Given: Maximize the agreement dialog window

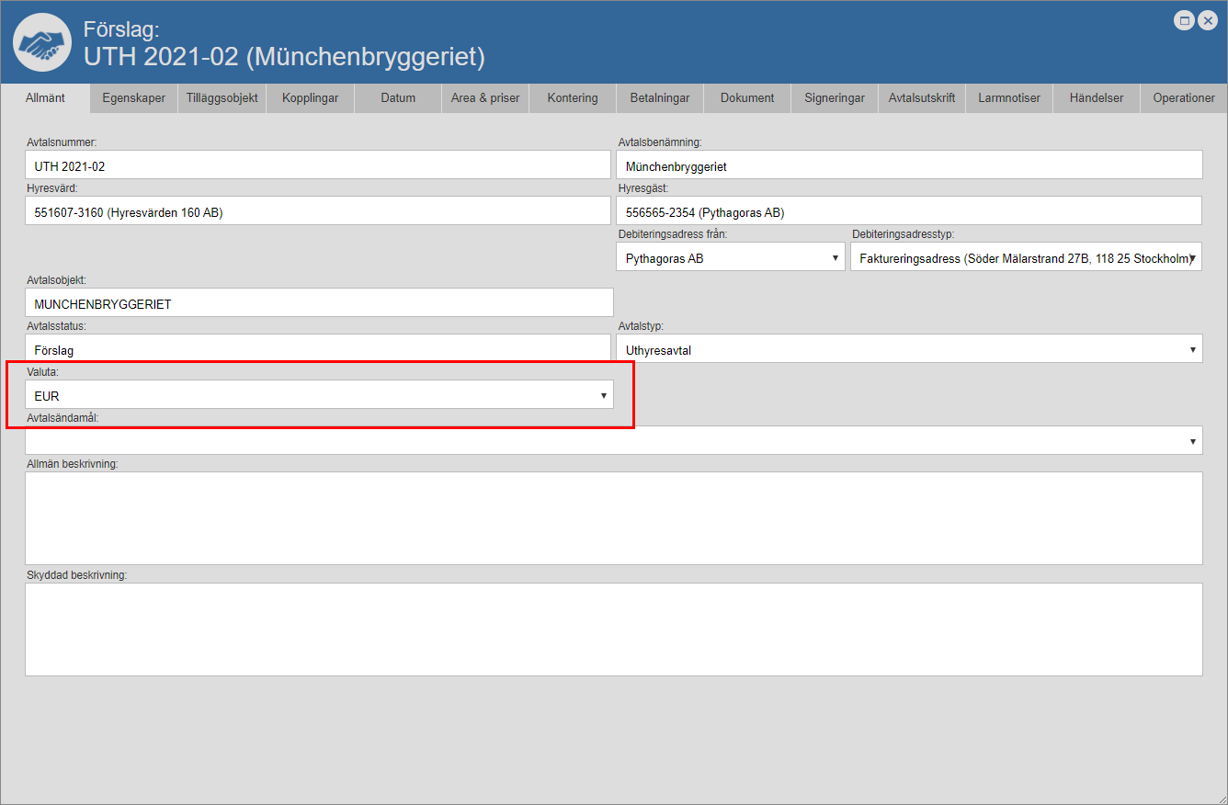Looking at the screenshot, I should tap(1185, 20).
